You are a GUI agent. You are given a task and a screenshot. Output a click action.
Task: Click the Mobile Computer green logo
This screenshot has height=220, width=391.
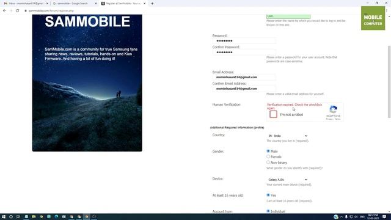373,18
